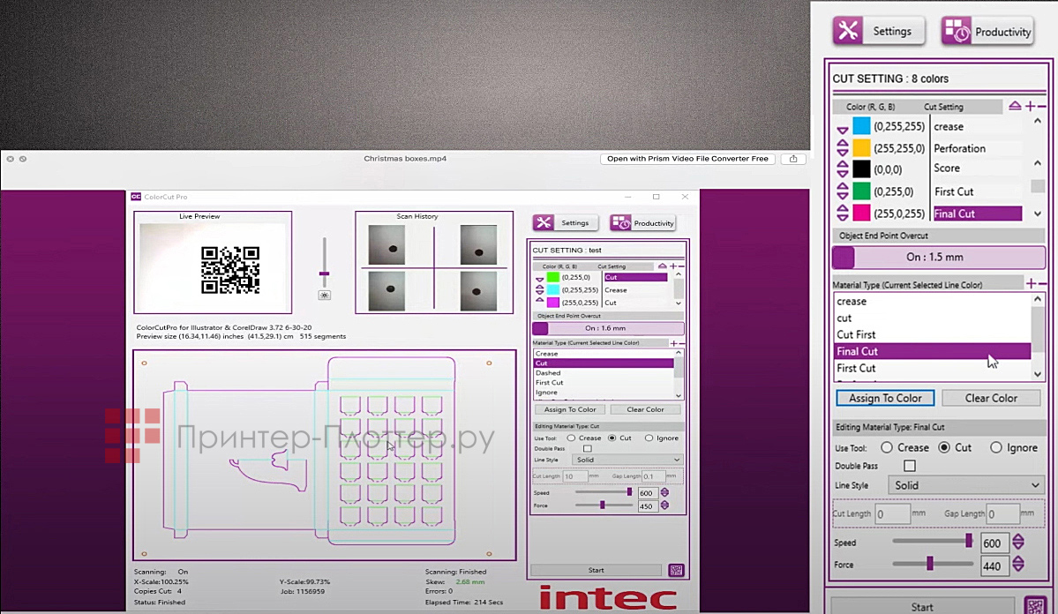Open the Final Cut setting dropdown
This screenshot has height=614, width=1058.
[978, 213]
